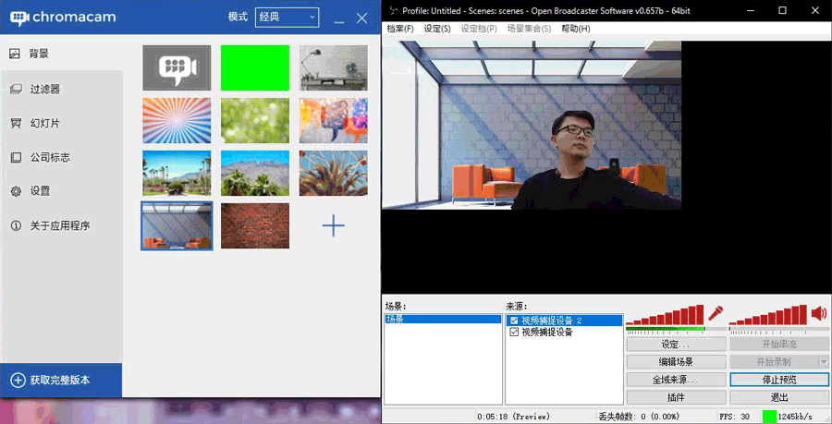Open the 设定(S) menu in OBS
The height and width of the screenshot is (424, 832).
tap(437, 29)
